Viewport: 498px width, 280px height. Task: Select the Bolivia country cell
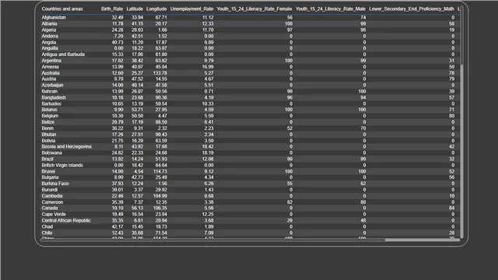tap(48, 141)
